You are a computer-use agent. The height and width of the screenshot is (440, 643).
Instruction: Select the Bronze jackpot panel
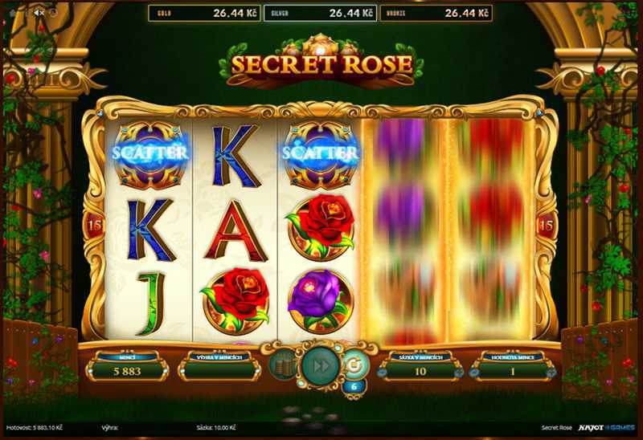click(436, 13)
